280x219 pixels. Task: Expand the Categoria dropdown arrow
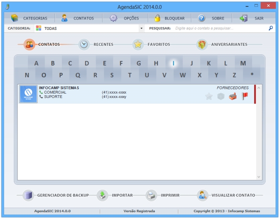click(x=142, y=28)
